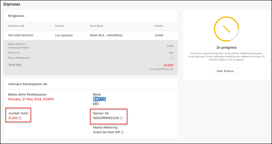Screen dimensions: 272x144
Task: Select the VA number 920019999221156 text
Action: tap(106, 118)
